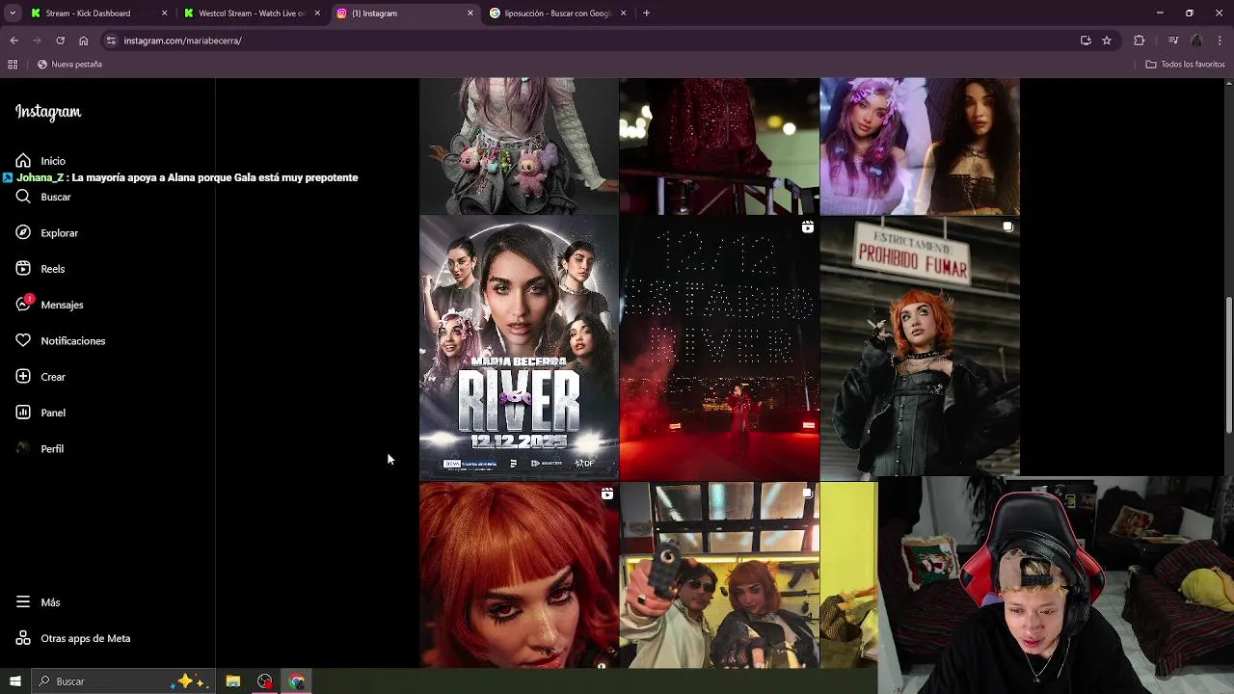The height and width of the screenshot is (694, 1234).
Task: Open the Explorar compass icon
Action: [x=23, y=232]
